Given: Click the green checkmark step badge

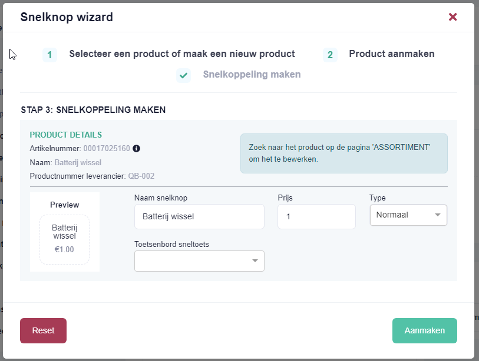Looking at the screenshot, I should coord(183,75).
